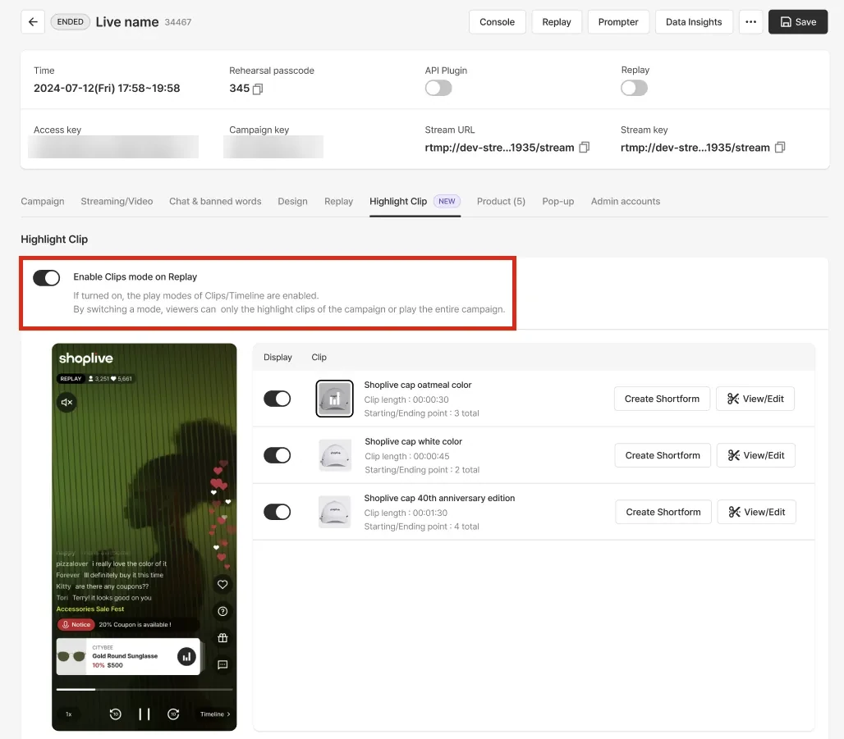844x739 pixels.
Task: Select the white cap clip thumbnail
Action: 335,455
